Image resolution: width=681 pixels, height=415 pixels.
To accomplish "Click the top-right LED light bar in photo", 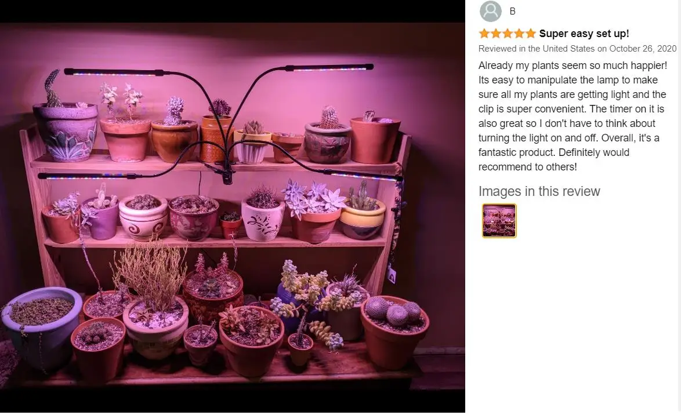I will pos(329,68).
